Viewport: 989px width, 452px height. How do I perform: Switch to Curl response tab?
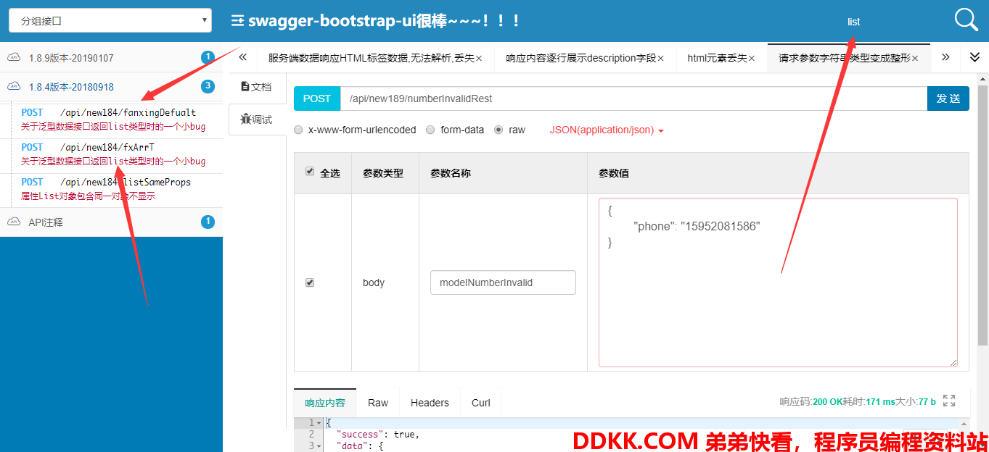click(481, 403)
